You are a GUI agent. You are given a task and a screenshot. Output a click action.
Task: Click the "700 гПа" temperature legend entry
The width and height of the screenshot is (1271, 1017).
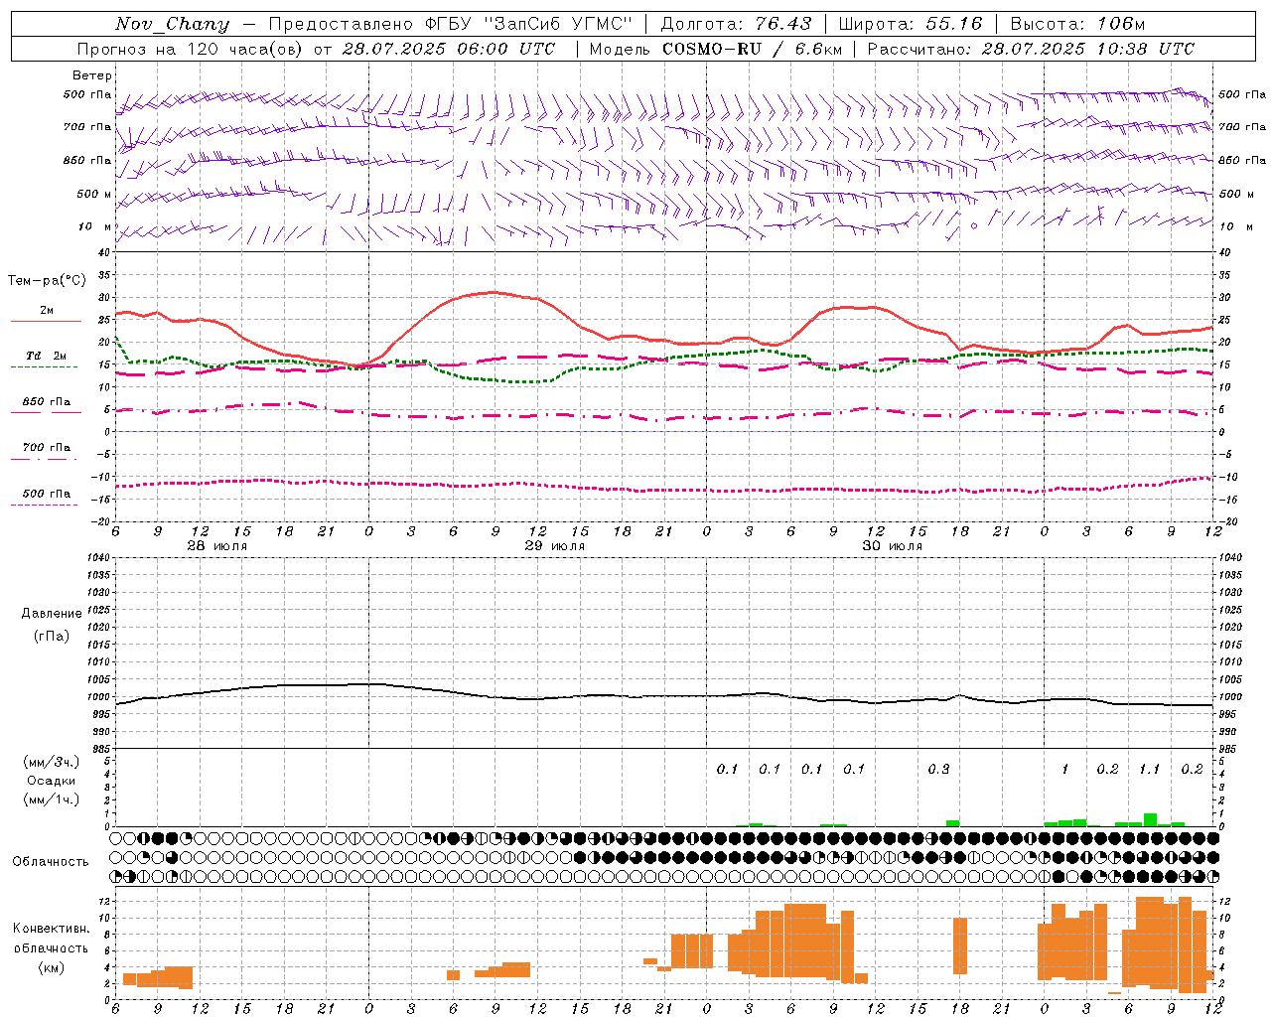(x=47, y=448)
